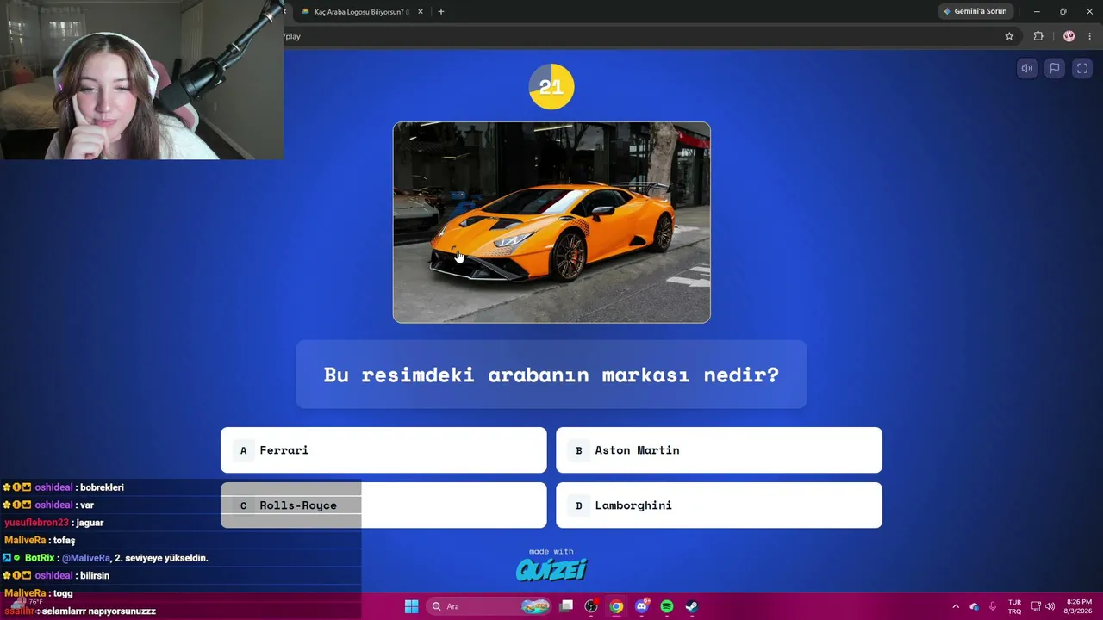Click the OneDrive cloud tray icon
The image size is (1103, 620).
pyautogui.click(x=975, y=606)
